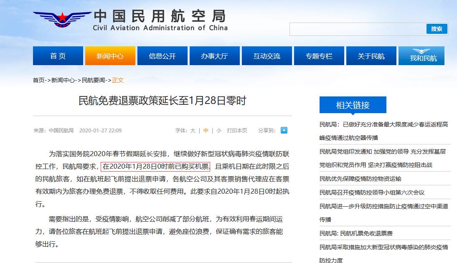Follow 新闻中心 breadcrumb link
The image size is (457, 263).
(63, 80)
